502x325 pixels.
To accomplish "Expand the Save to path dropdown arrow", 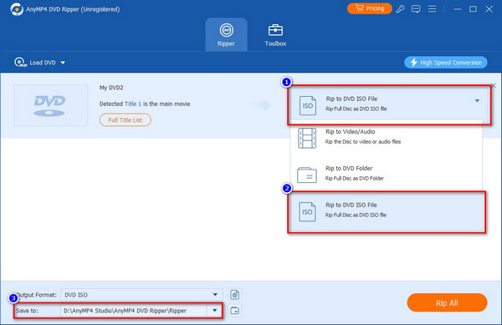I will 214,310.
